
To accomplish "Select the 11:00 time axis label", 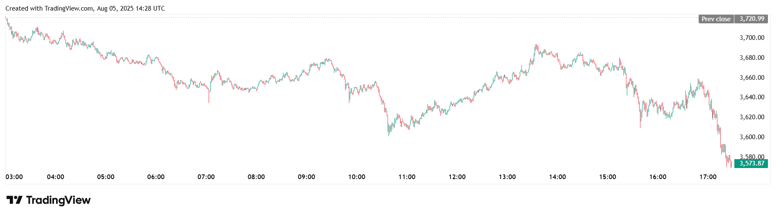I will (x=407, y=177).
